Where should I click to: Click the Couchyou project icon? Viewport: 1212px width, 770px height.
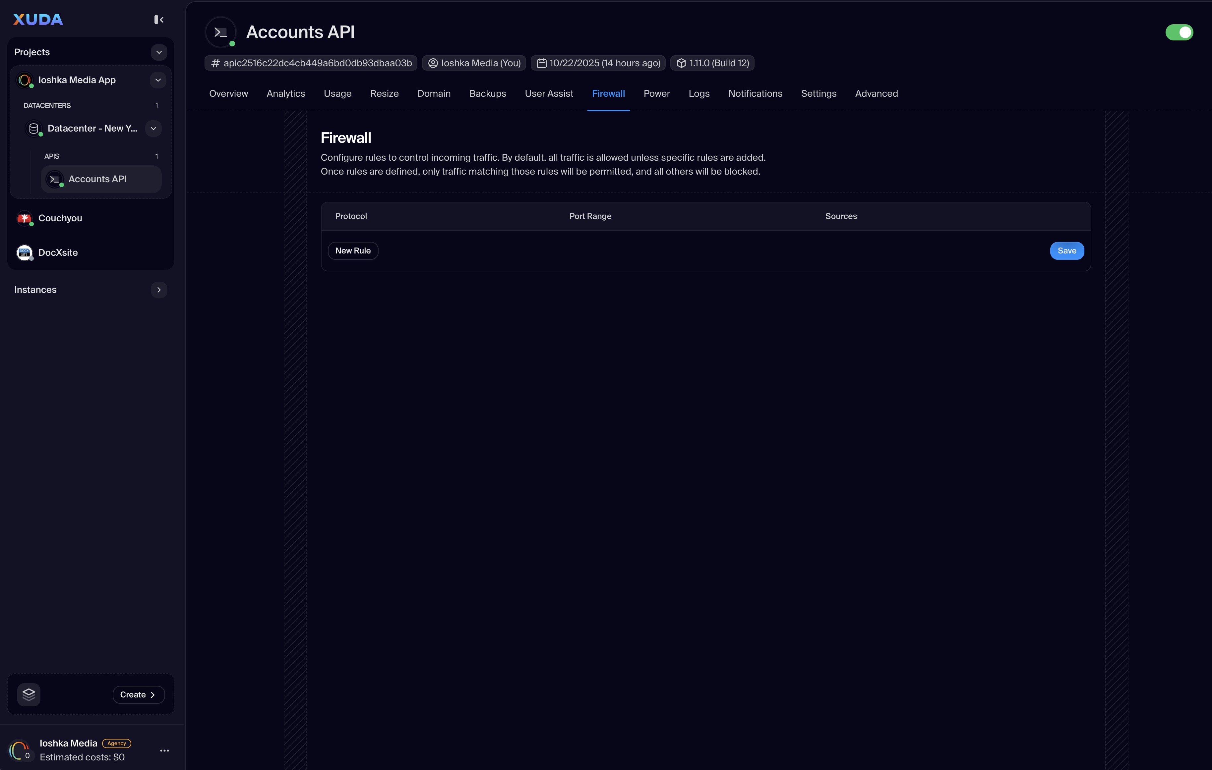(24, 218)
